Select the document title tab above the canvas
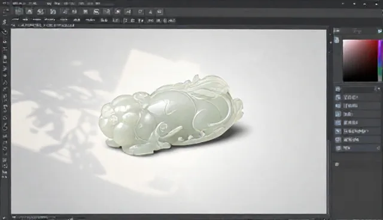The width and height of the screenshot is (383, 220). [x=42, y=25]
